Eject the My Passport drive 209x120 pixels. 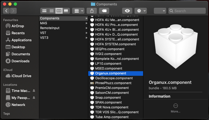34,98
